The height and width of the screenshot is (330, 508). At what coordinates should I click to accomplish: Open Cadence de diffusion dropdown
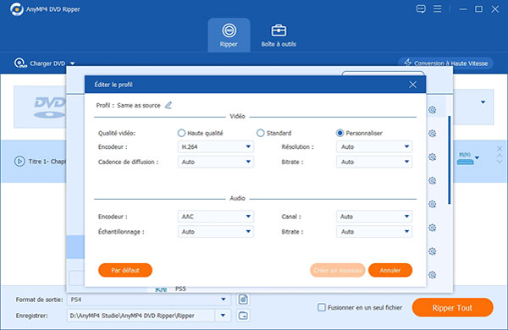coord(215,162)
